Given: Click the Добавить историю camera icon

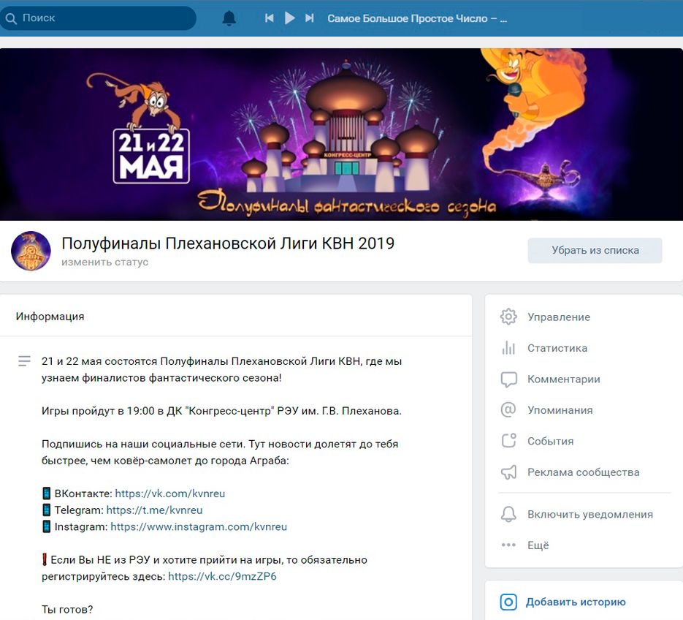Looking at the screenshot, I should coord(508,602).
